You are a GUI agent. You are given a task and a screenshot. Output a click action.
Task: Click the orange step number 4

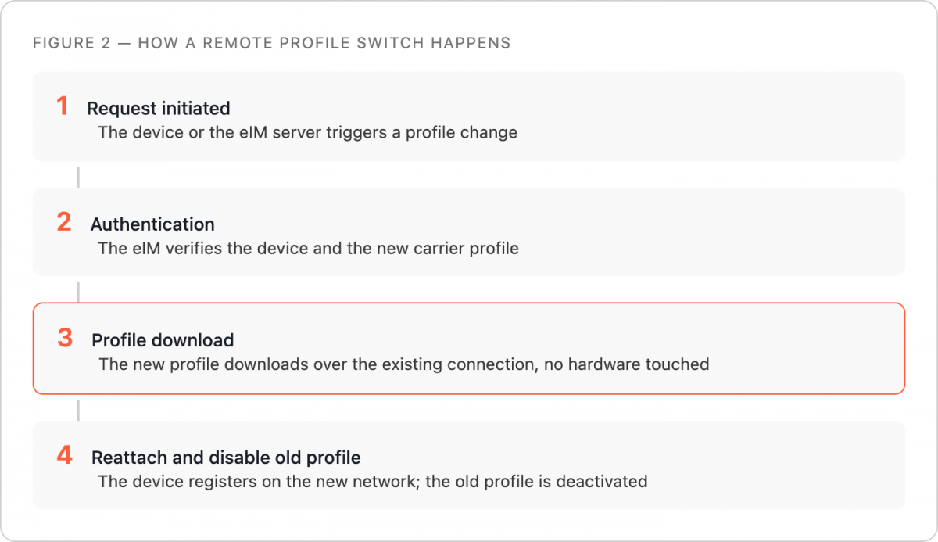pos(65,454)
